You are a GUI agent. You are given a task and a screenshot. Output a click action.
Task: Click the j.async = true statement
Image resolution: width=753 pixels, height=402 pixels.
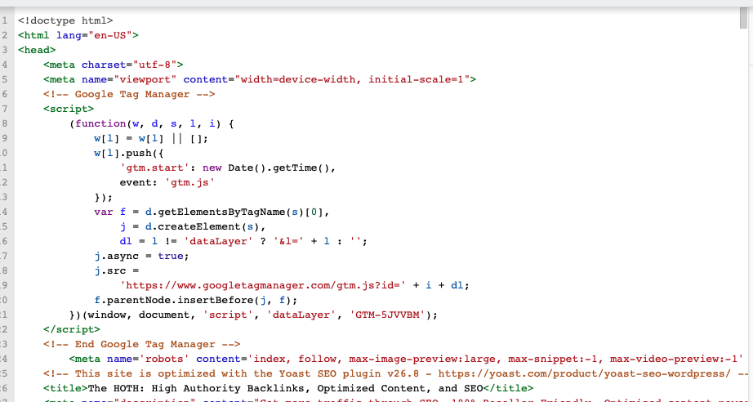point(141,256)
